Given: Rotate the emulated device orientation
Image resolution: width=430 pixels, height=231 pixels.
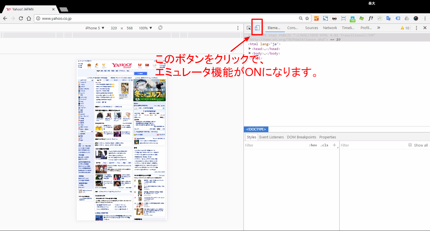Looking at the screenshot, I should pos(160,28).
